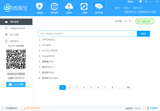Go to page 7 of results

[x=105, y=88]
